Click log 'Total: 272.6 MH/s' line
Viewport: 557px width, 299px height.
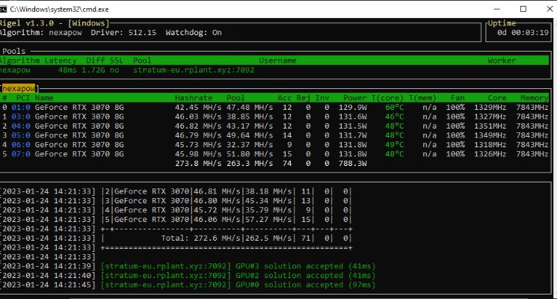click(201, 238)
